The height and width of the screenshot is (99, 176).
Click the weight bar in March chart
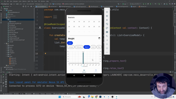tap(83, 58)
